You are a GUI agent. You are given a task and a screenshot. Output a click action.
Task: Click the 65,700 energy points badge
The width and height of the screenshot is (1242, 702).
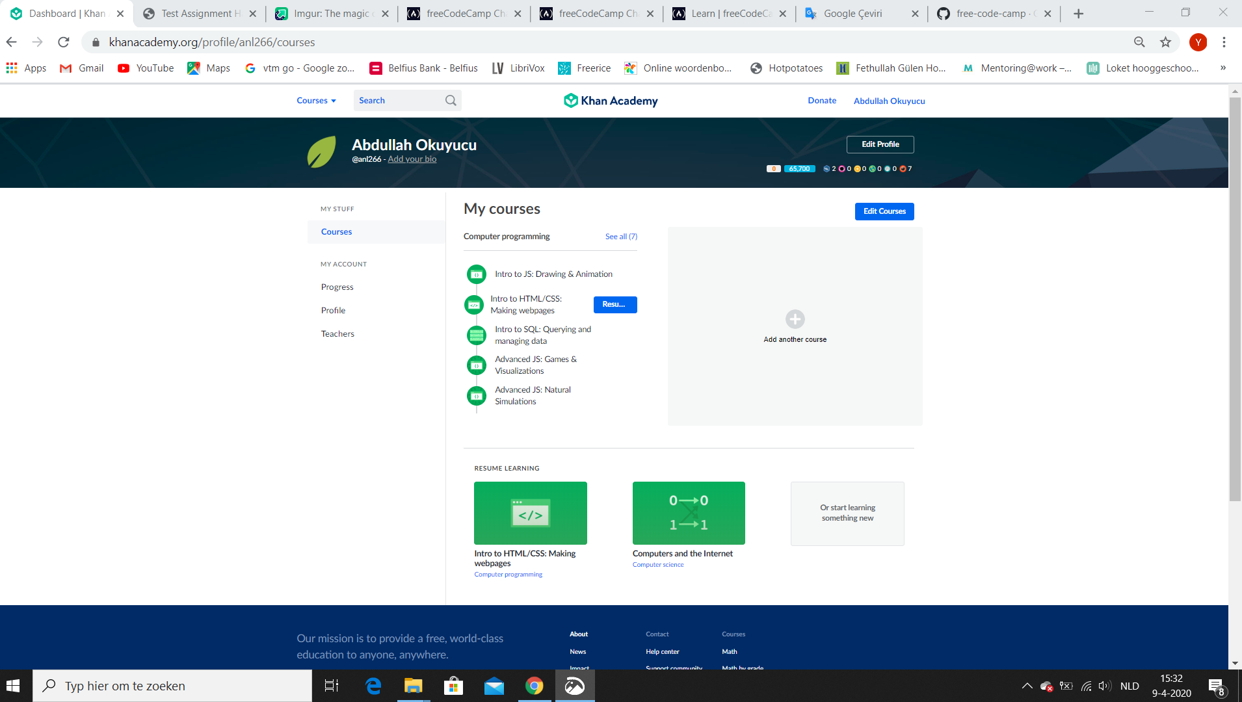799,169
